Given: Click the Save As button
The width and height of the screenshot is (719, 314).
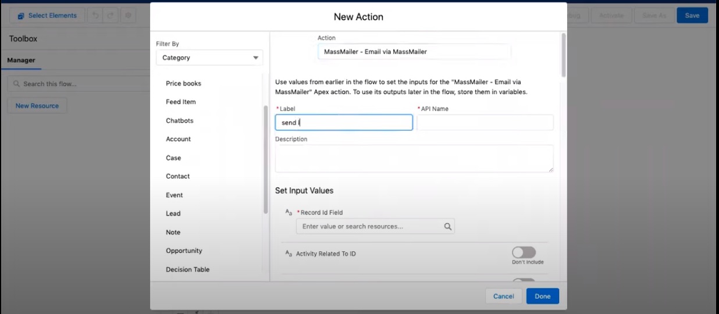Looking at the screenshot, I should (x=654, y=16).
